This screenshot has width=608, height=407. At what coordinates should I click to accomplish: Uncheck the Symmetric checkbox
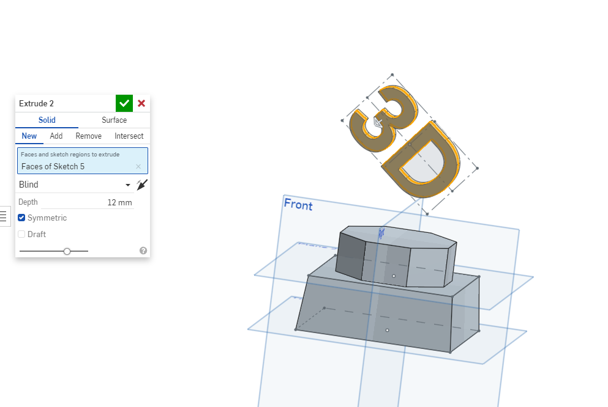(21, 218)
